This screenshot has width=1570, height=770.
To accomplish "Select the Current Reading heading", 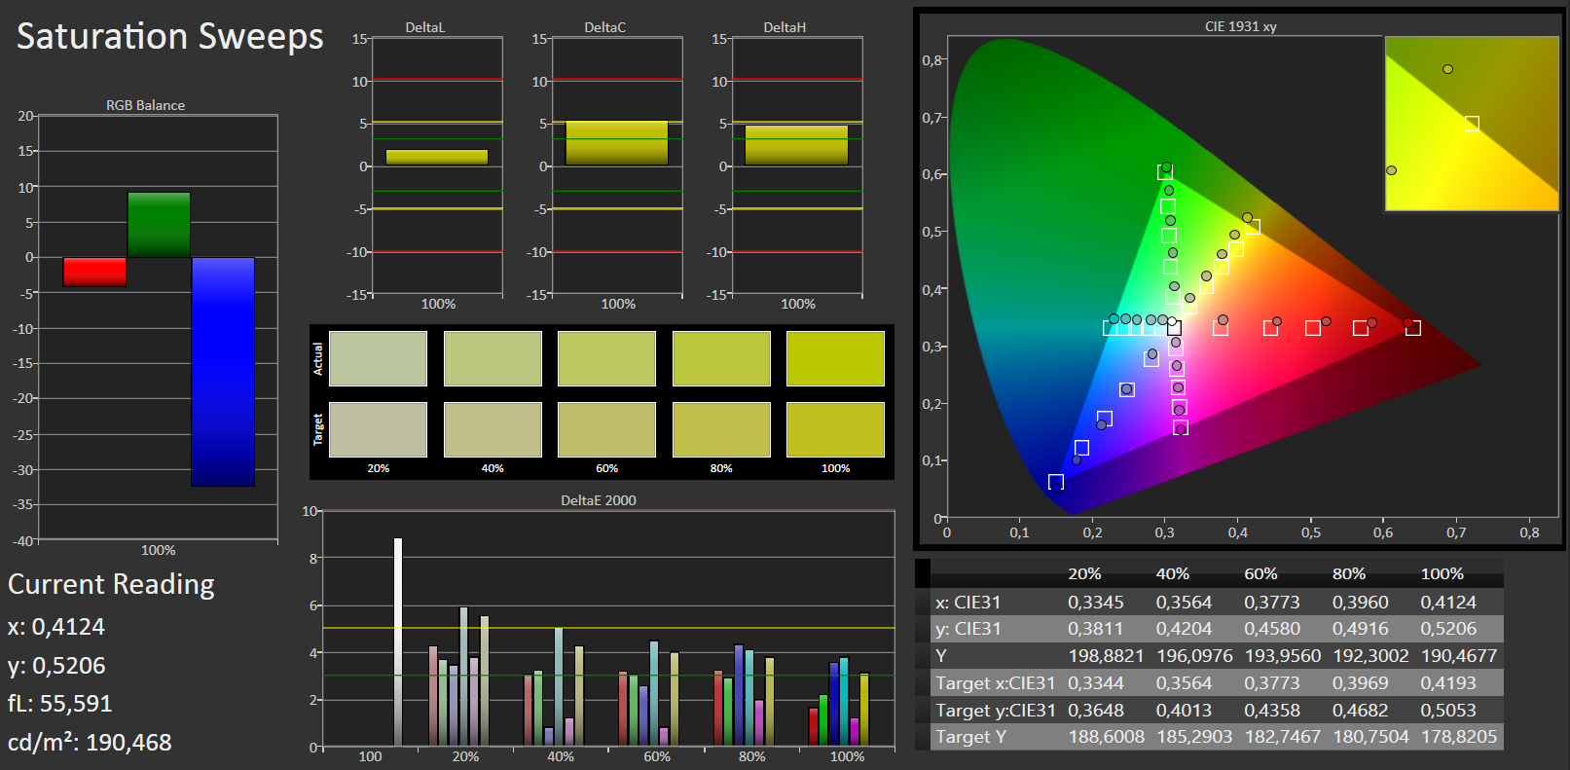I will pos(111,584).
